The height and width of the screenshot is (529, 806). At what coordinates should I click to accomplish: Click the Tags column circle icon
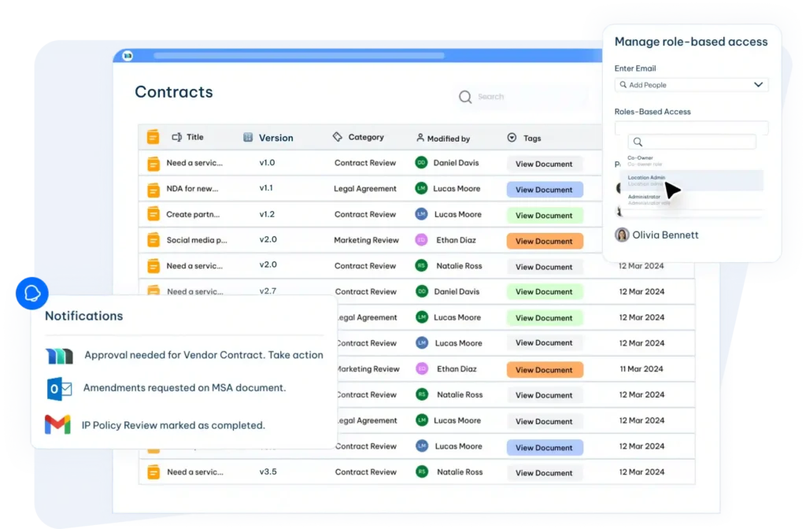pyautogui.click(x=512, y=137)
